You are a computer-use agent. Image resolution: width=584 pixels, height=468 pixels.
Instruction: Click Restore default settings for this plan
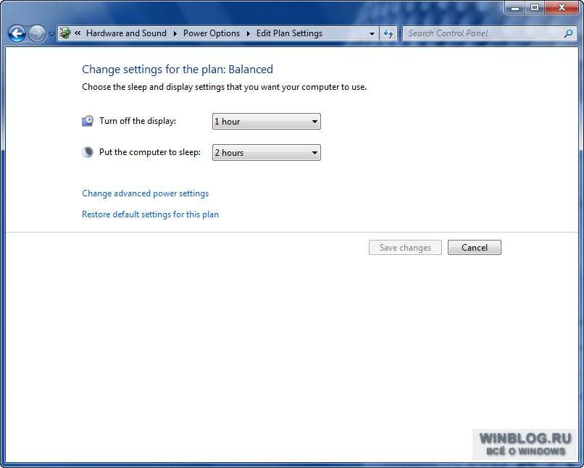(x=150, y=214)
